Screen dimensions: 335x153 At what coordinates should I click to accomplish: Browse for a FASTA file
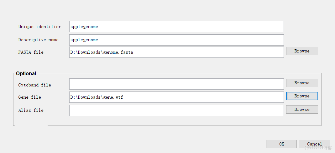pyautogui.click(x=302, y=51)
